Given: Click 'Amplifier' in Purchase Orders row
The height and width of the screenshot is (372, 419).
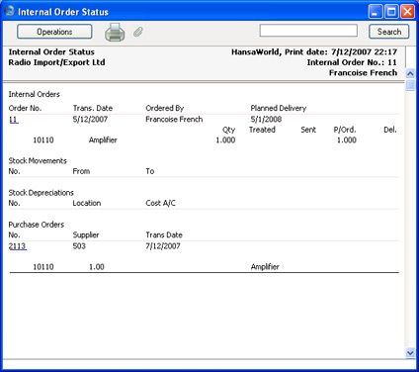Looking at the screenshot, I should (265, 267).
